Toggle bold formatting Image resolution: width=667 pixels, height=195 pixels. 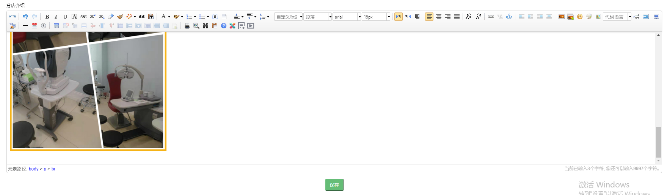[47, 17]
